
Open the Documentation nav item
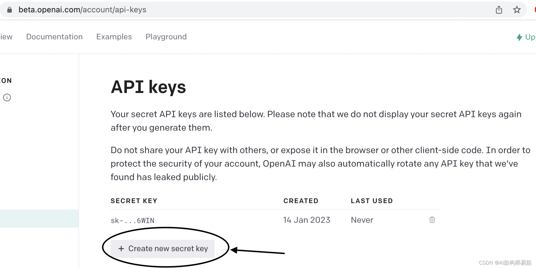[54, 37]
